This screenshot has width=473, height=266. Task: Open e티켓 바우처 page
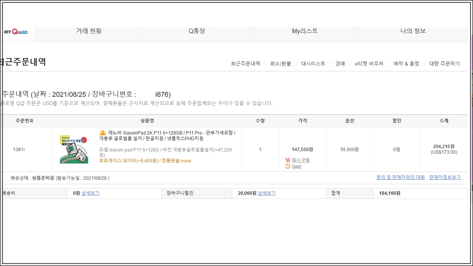click(x=369, y=64)
